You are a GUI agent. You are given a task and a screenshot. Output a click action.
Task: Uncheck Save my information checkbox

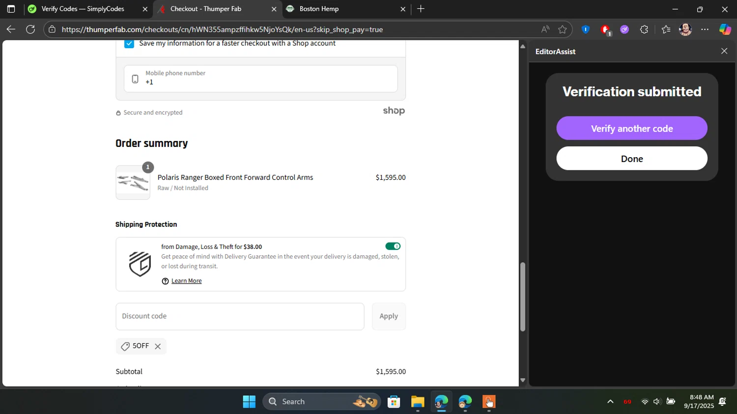pyautogui.click(x=129, y=43)
